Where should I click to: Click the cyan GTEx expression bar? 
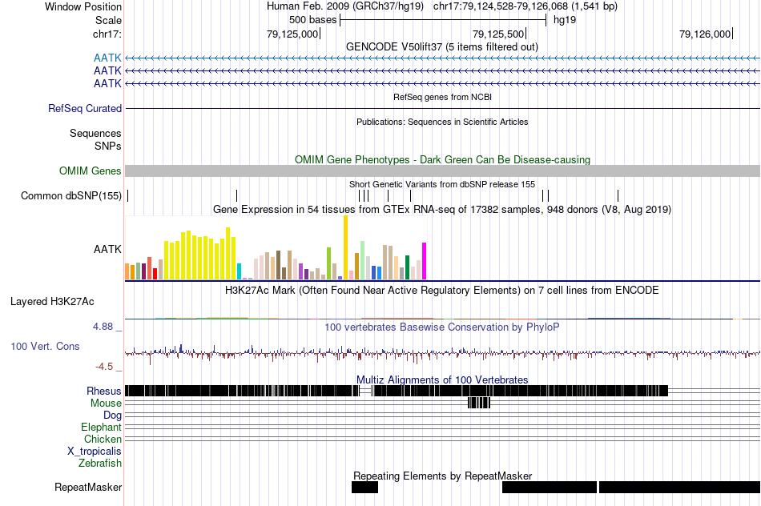point(239,271)
